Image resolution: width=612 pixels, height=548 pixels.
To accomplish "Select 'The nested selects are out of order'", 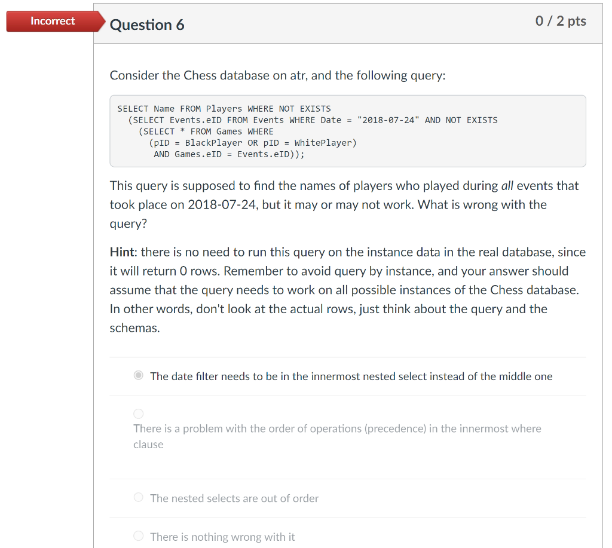I will 138,497.
